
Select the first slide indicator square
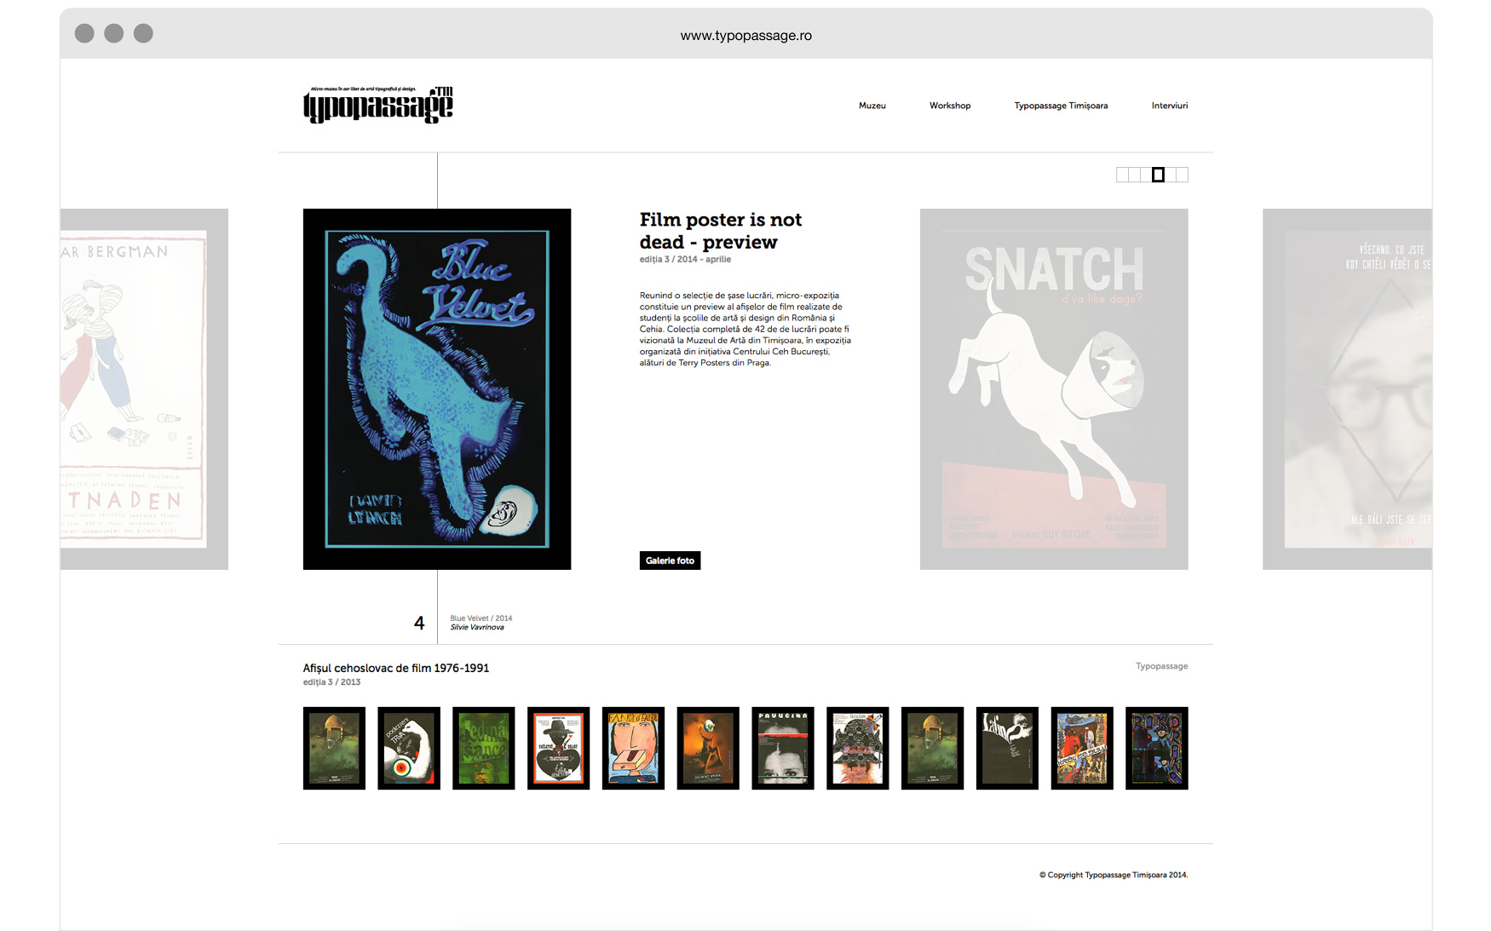click(1122, 175)
